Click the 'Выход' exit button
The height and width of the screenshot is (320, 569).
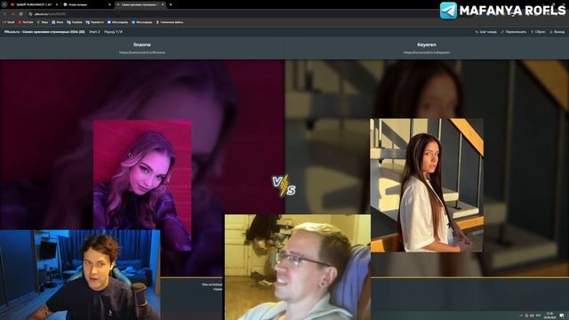(x=557, y=32)
